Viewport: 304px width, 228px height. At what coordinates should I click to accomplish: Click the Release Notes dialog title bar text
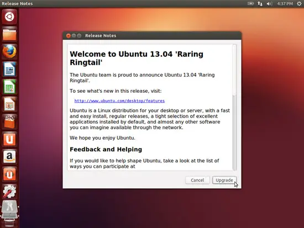[x=101, y=36]
